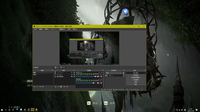Click the Studio Mode button

pos(136,80)
